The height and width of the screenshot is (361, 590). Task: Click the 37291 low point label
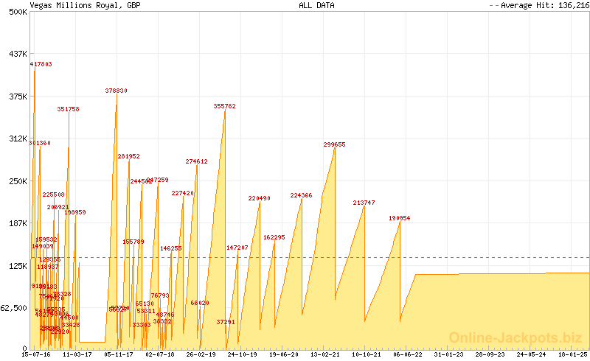click(x=226, y=322)
